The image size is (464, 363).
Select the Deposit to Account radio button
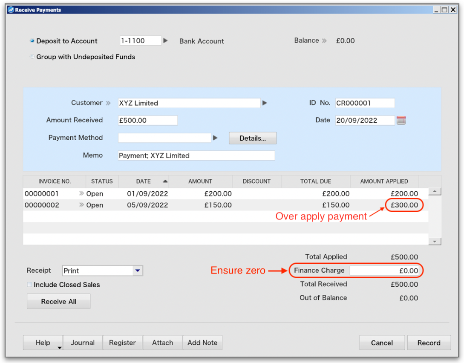tap(32, 40)
